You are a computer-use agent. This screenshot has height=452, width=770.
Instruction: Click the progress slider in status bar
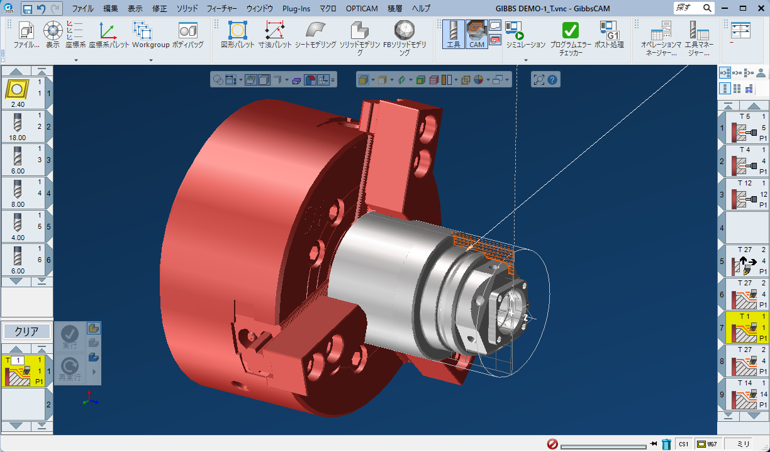(x=603, y=446)
